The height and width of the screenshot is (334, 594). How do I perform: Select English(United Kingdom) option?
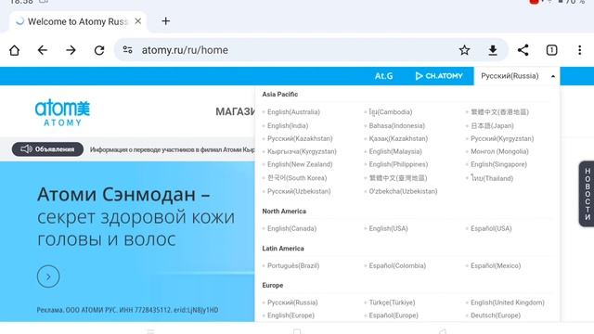pos(508,302)
